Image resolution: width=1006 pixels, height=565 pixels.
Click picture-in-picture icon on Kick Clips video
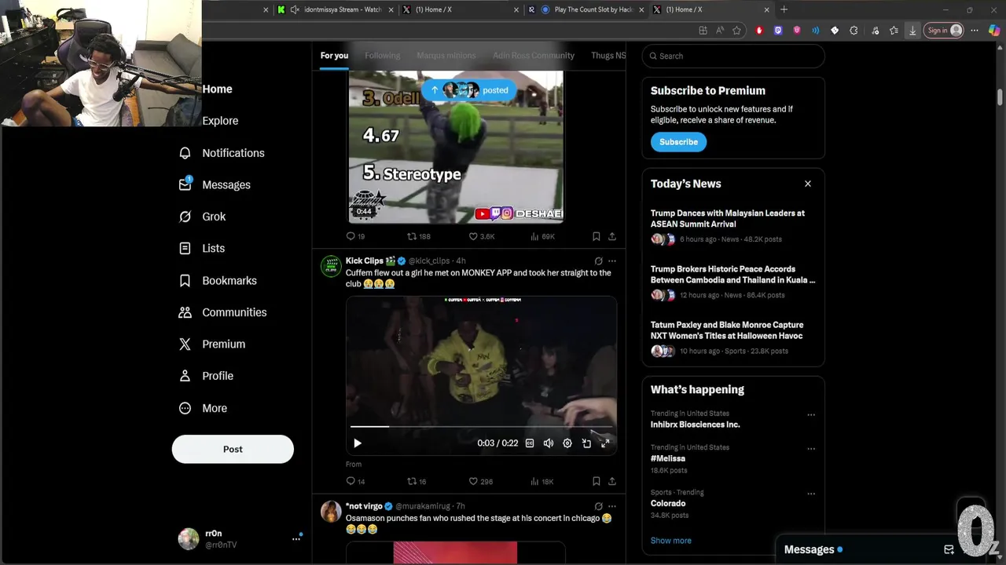[586, 443]
